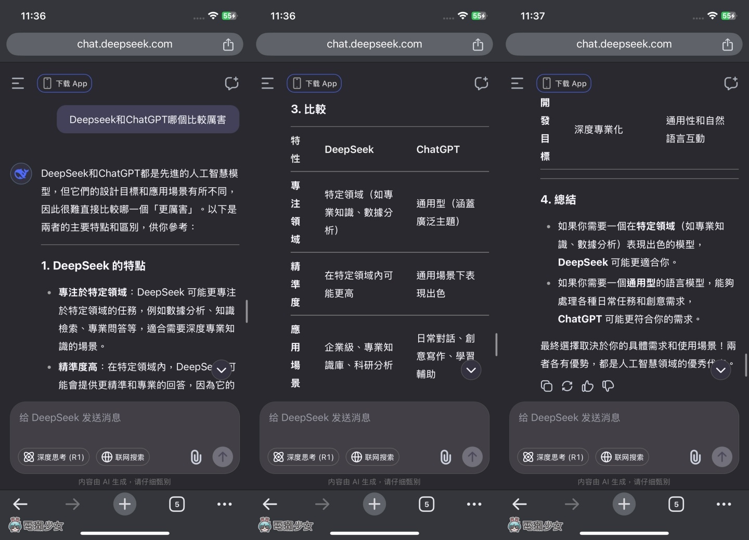Screen dimensions: 749x540
Task: Open more options in middle browser toolbar
Action: point(474,504)
